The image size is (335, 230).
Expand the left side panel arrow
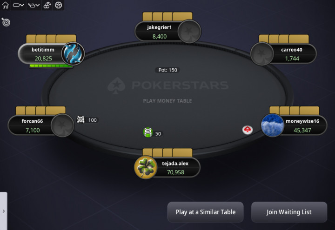(x=4, y=211)
